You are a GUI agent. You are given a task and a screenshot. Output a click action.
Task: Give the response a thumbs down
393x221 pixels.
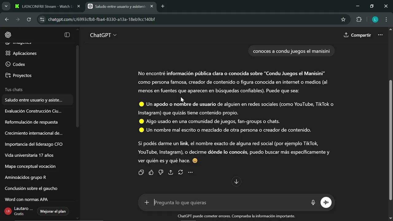click(161, 172)
